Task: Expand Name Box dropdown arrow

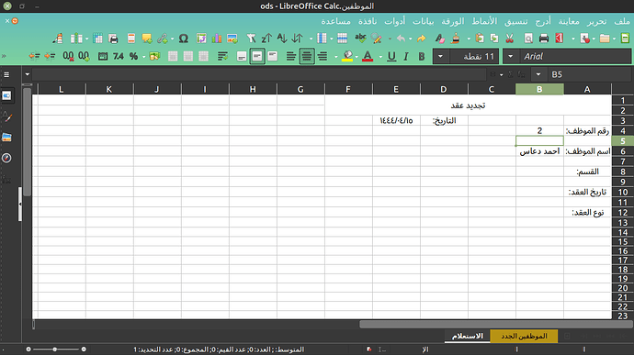Action: click(538, 74)
